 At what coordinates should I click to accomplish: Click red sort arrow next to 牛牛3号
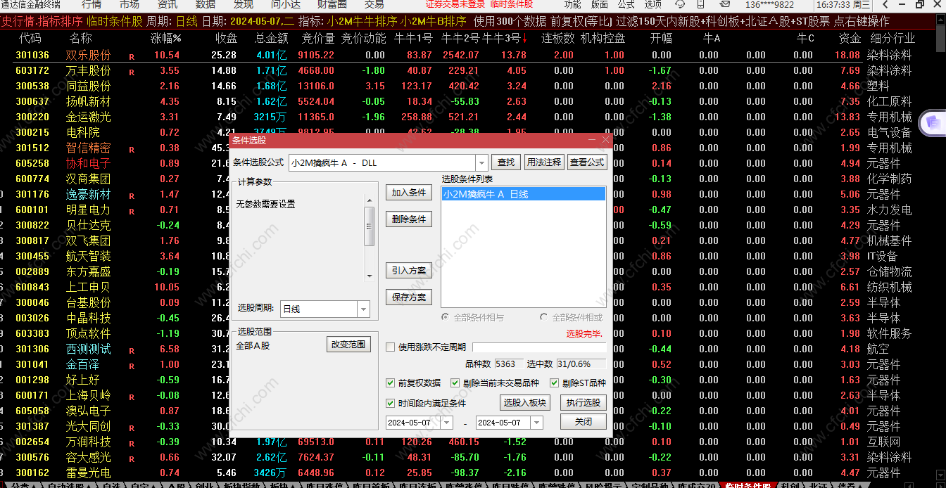(x=524, y=39)
